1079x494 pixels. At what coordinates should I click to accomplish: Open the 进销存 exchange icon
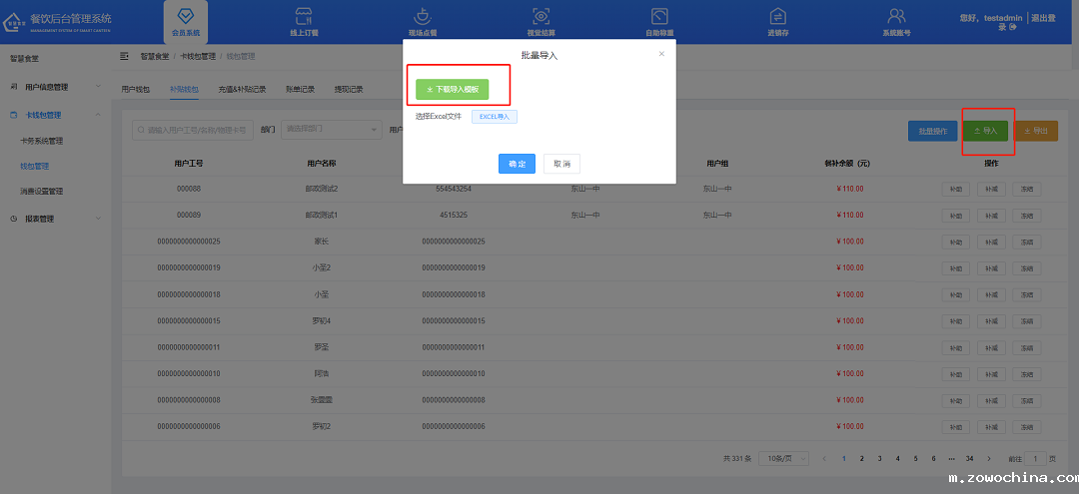tap(777, 15)
